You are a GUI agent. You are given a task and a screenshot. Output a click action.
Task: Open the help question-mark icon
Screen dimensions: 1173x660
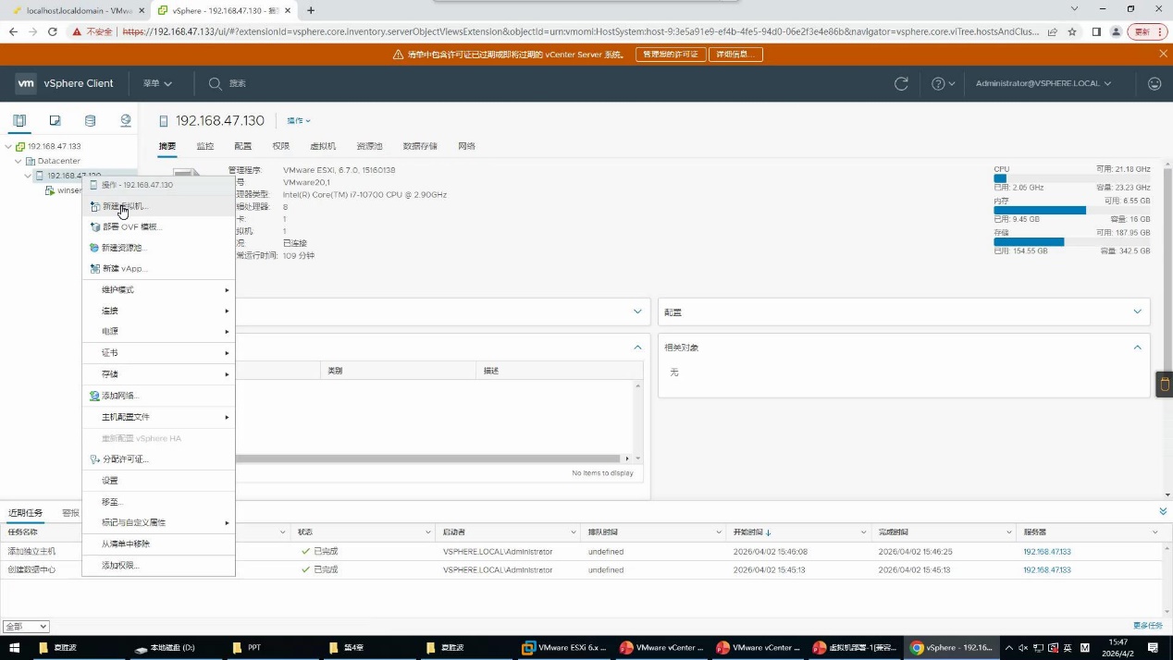coord(938,83)
